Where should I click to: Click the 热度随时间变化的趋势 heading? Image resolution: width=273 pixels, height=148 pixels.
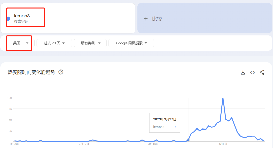[x=31, y=72]
